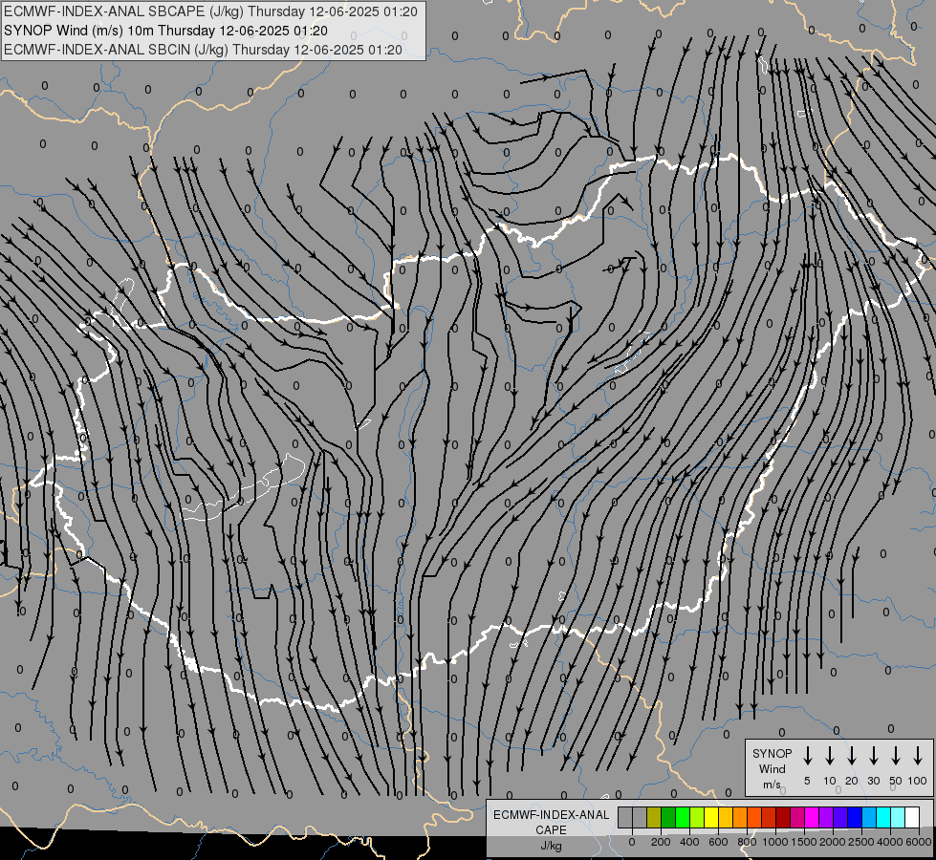Click the ECMWF-INDEX-ANAL SBCIN header line
The image size is (936, 860).
point(203,50)
